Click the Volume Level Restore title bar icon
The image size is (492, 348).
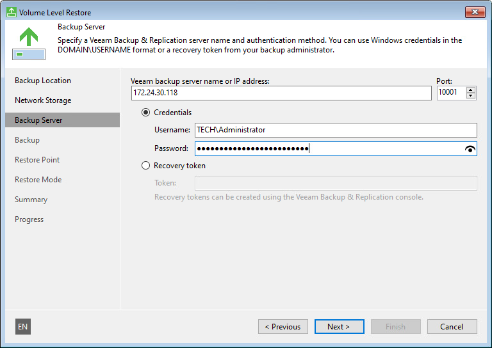pos(12,12)
